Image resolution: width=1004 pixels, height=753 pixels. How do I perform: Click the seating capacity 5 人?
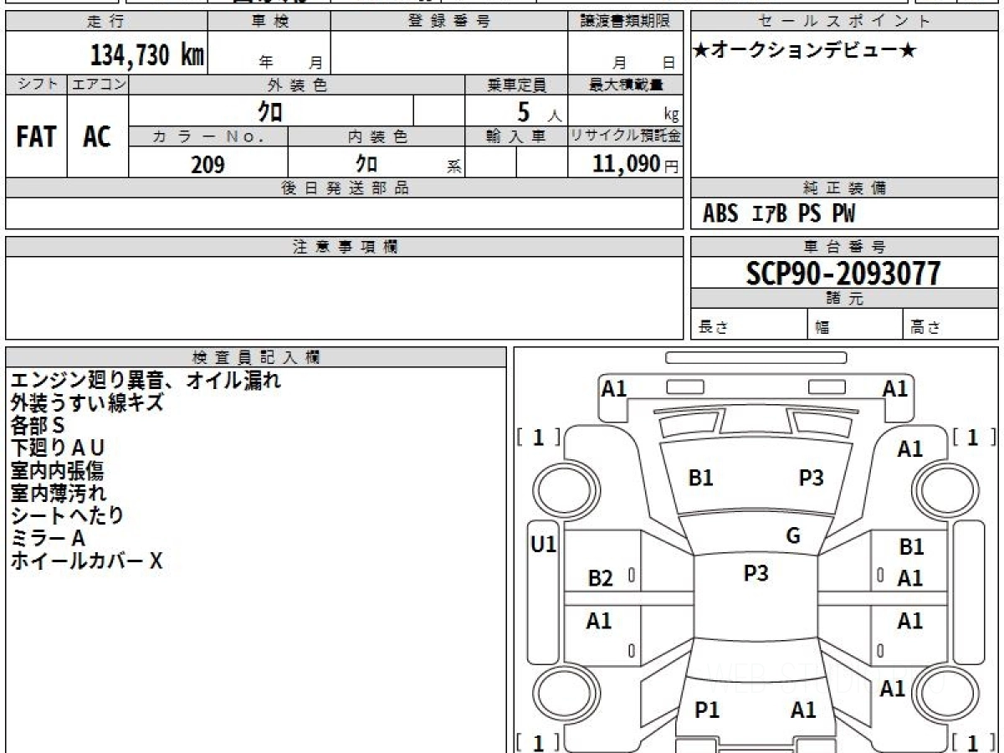click(539, 112)
